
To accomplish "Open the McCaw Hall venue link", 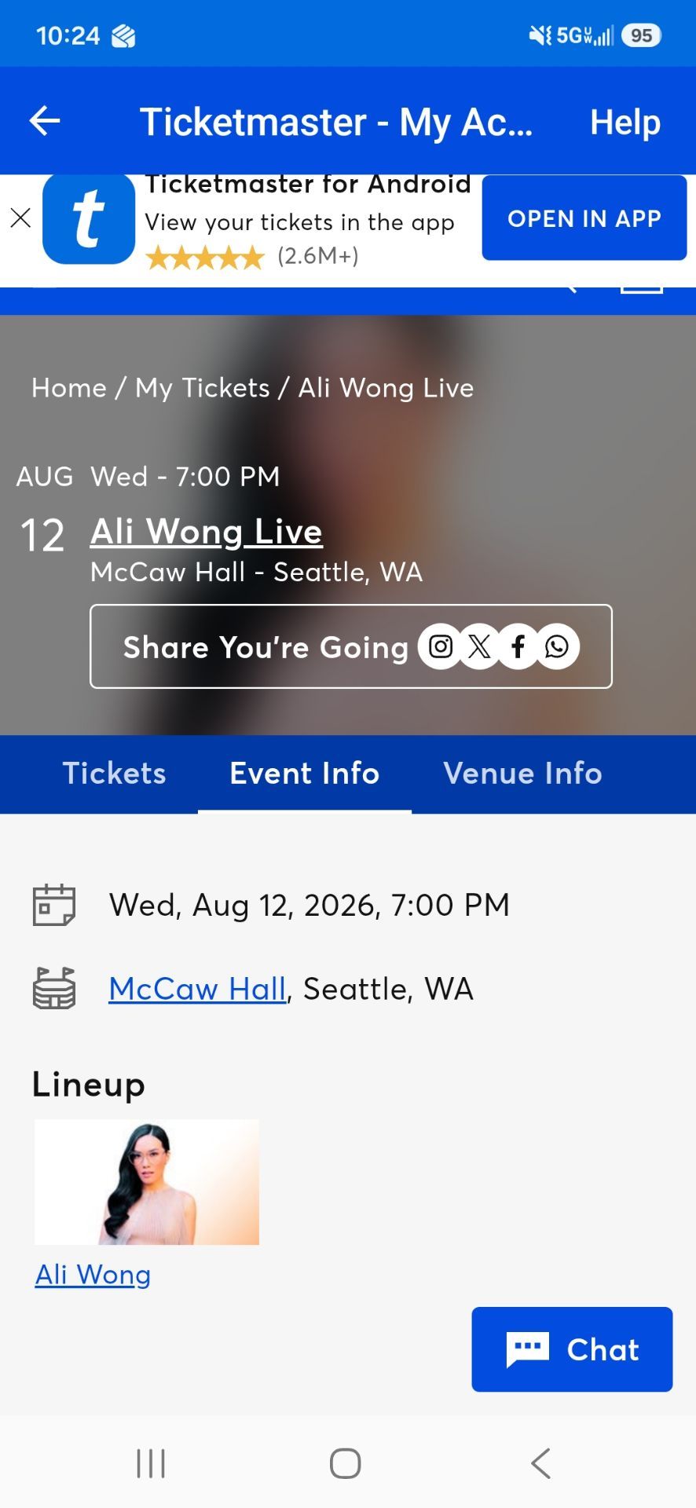I will coord(197,989).
